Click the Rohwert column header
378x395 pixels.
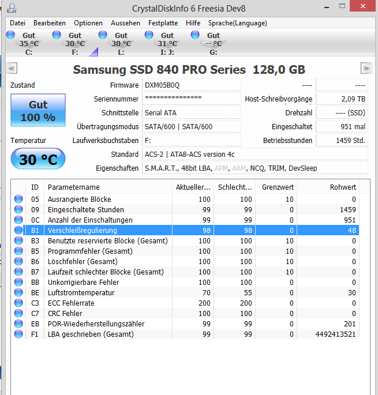tap(328, 187)
